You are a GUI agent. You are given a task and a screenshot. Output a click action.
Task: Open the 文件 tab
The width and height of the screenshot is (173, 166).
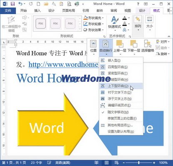click(8, 10)
